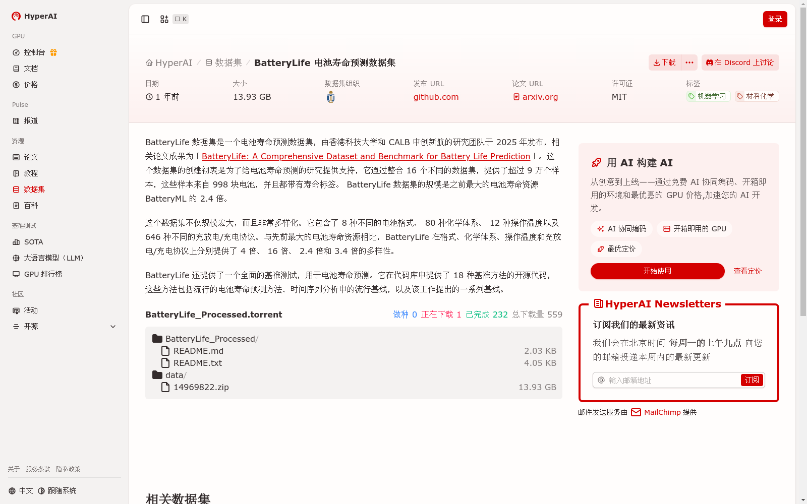Screen dimensions: 807x504
Task: Click the gift icon next to 控制台
Action: point(53,52)
